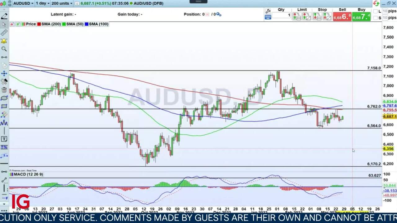Enable the L pips checkbox

click(x=376, y=11)
